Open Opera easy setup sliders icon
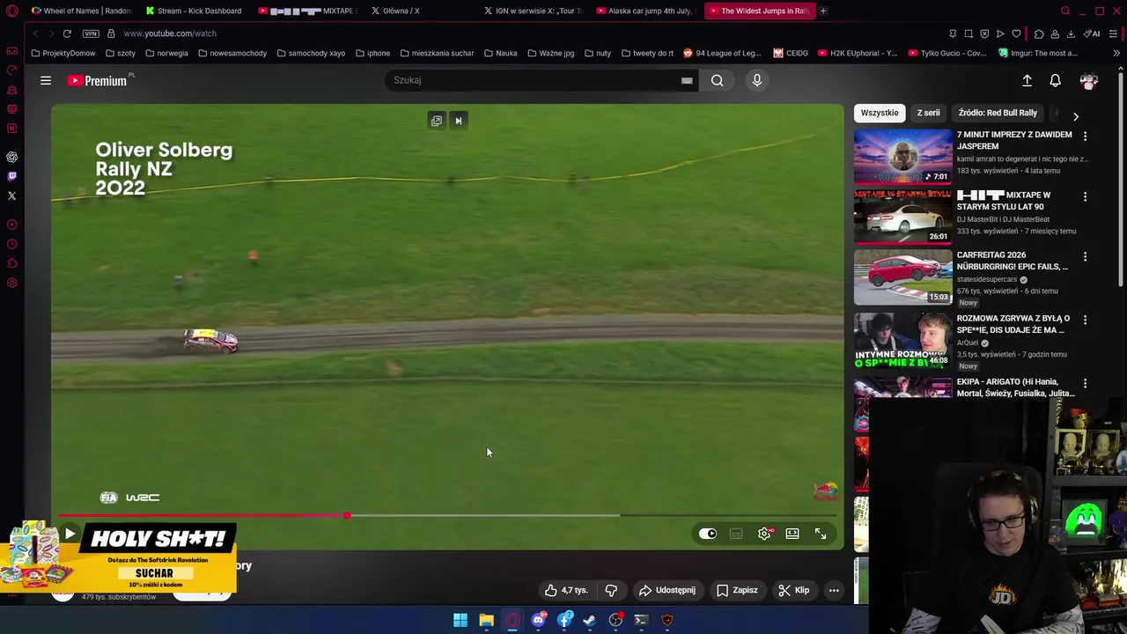The width and height of the screenshot is (1127, 634). pos(1113,33)
